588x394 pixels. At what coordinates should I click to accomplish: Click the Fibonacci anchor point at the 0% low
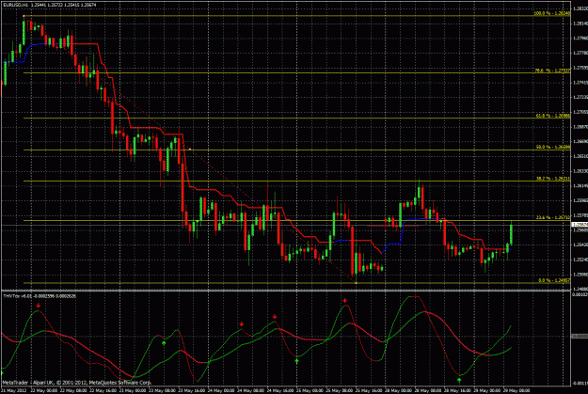[x=356, y=283]
